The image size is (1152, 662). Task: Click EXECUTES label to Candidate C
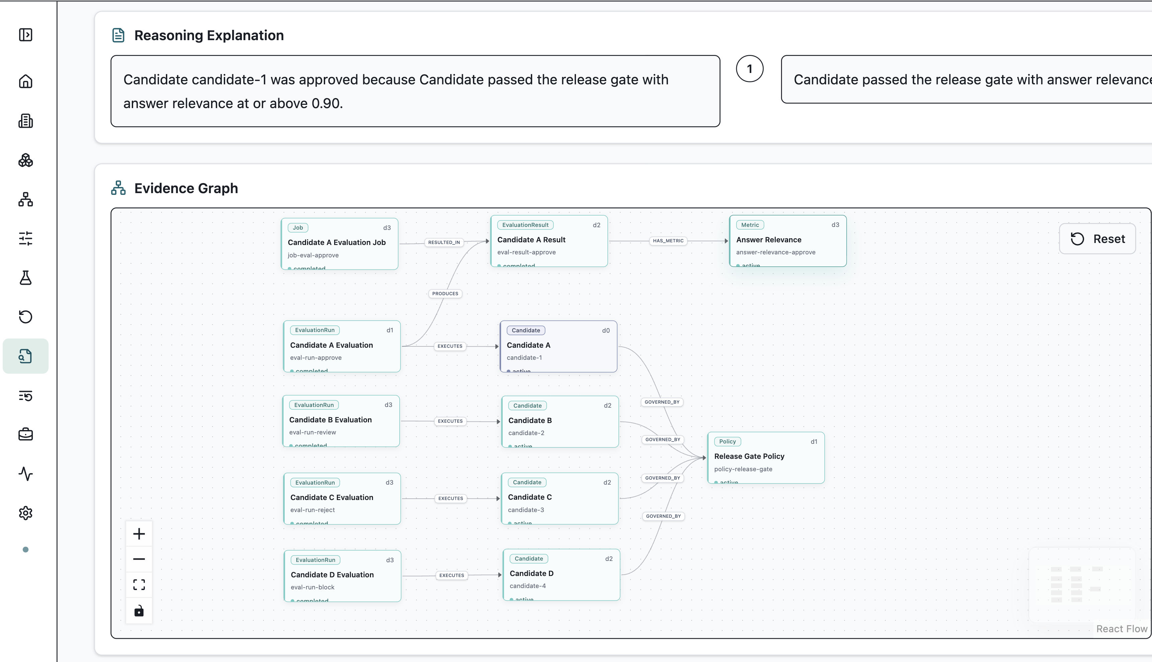(451, 498)
